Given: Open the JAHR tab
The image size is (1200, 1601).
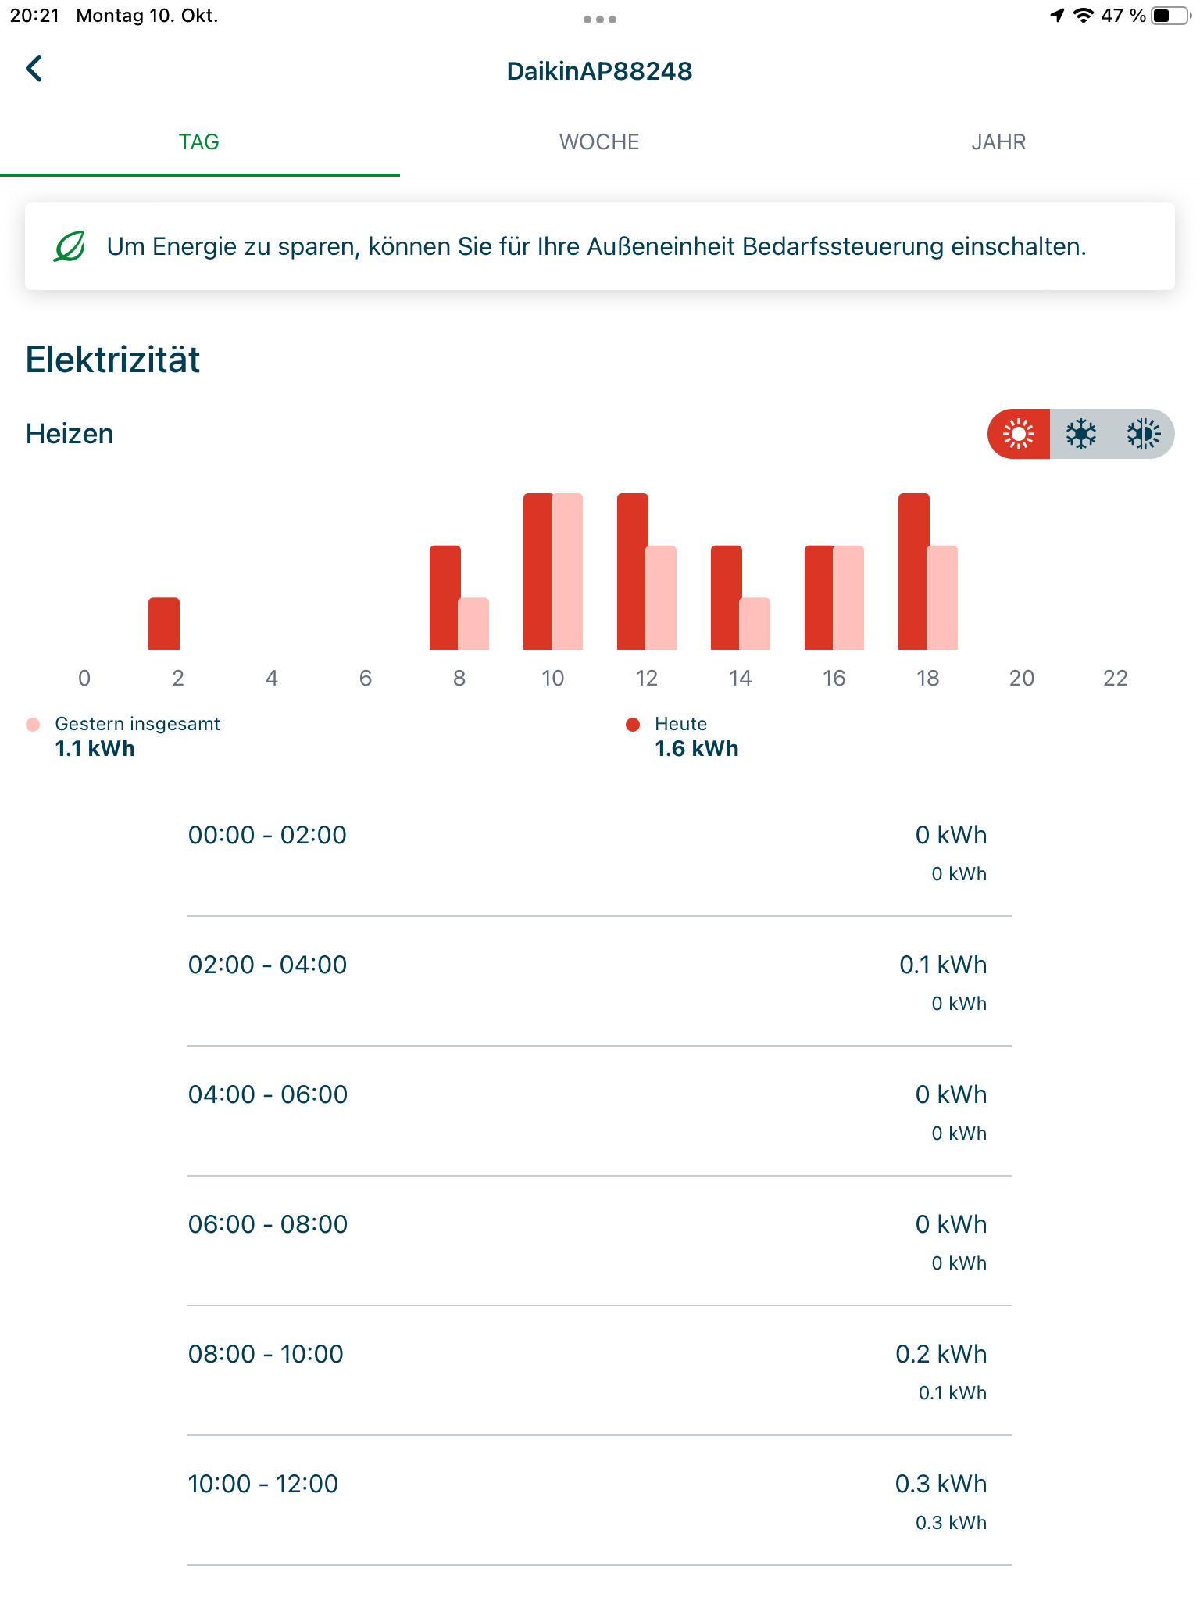Looking at the screenshot, I should click(x=999, y=142).
